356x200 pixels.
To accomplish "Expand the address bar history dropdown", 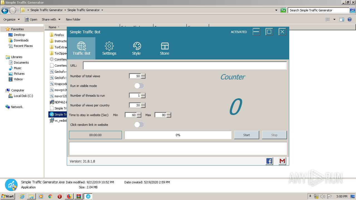I will [276, 10].
